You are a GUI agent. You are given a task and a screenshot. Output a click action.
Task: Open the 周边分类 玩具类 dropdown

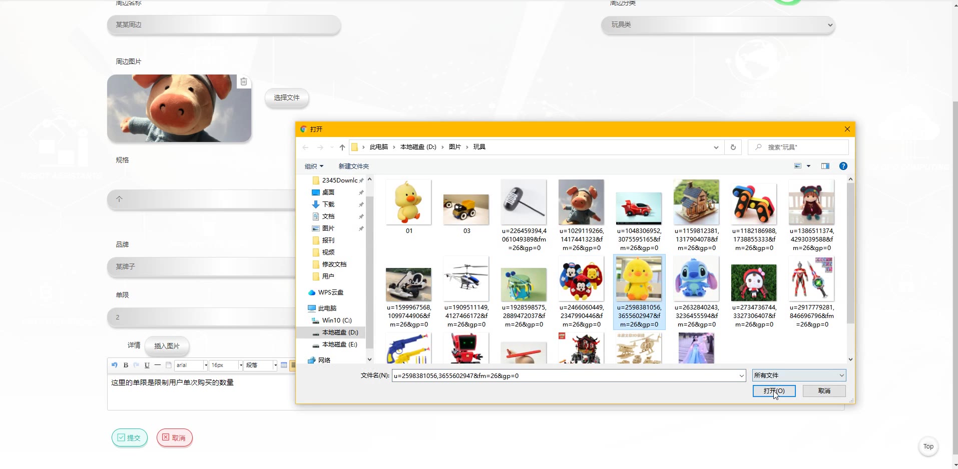pyautogui.click(x=718, y=24)
